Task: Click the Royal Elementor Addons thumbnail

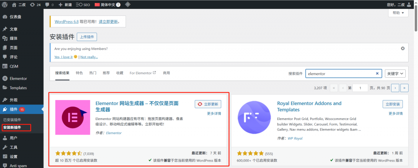Action: [x=255, y=117]
